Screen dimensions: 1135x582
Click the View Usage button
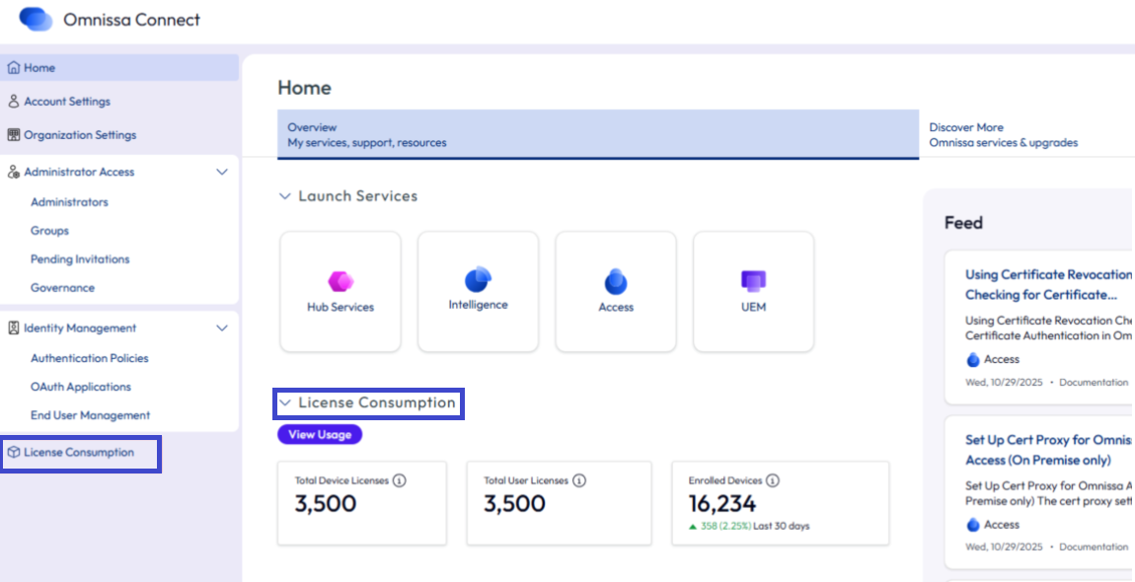tap(320, 434)
